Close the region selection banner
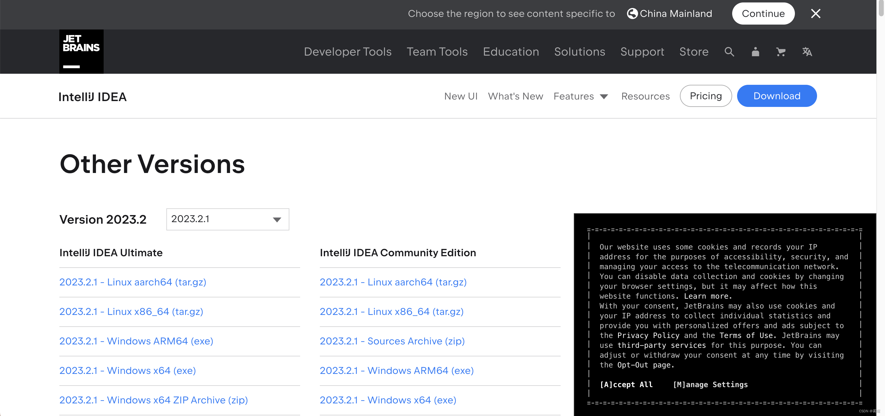This screenshot has height=416, width=885. 815,14
